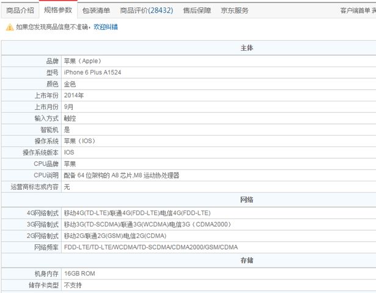The height and width of the screenshot is (293, 376).
Task: Click the 3G网络制式 row label
Action: pyautogui.click(x=42, y=224)
